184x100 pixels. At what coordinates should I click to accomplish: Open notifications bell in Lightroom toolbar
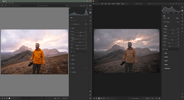pos(81,6)
